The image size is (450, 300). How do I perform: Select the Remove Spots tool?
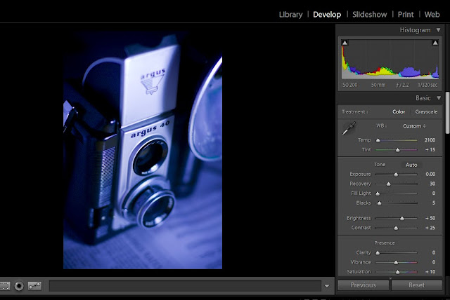click(x=34, y=286)
